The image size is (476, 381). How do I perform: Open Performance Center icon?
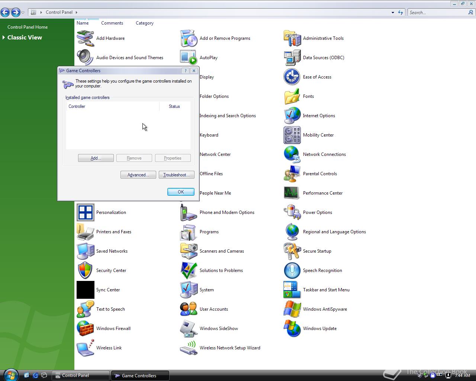click(x=292, y=193)
